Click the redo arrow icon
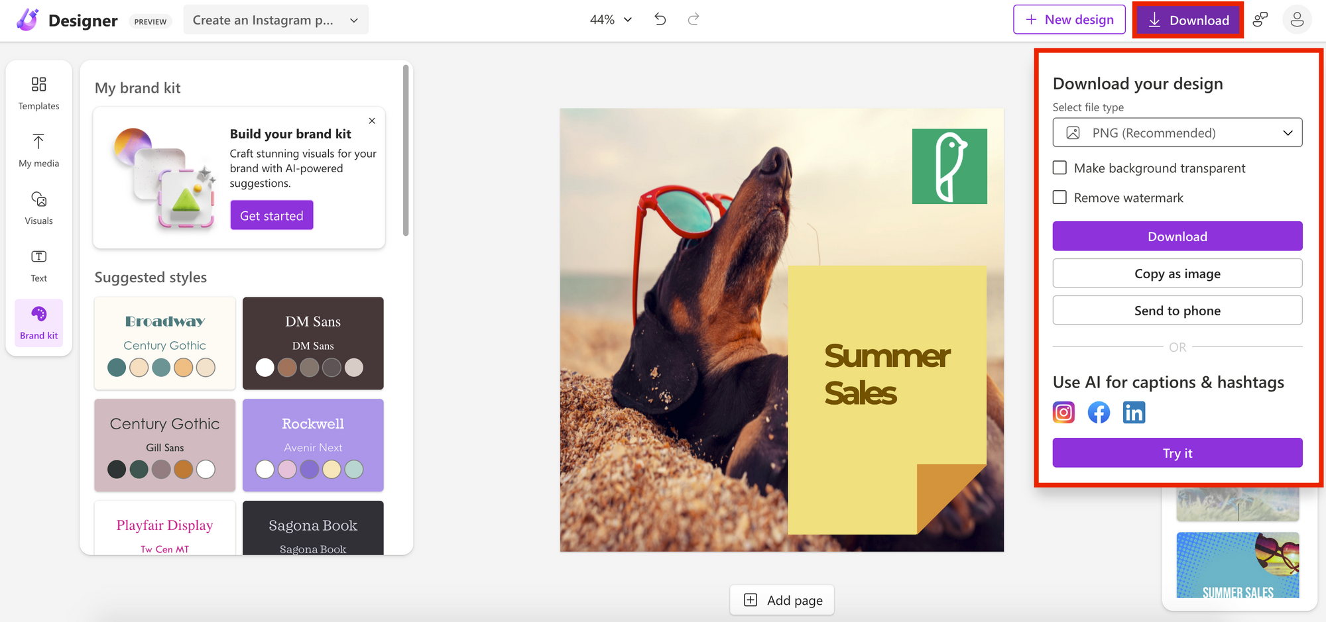 (x=693, y=19)
